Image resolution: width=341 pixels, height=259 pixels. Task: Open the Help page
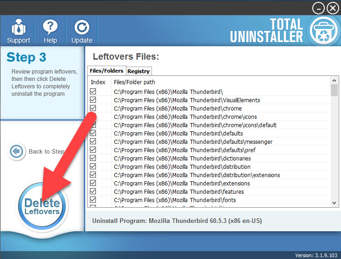coord(50,31)
